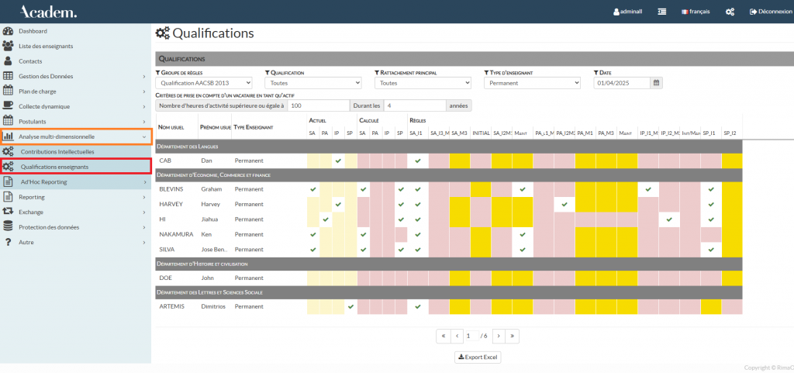Toggle the PA check mark for HI Jiahua
Image resolution: width=794 pixels, height=373 pixels.
click(x=325, y=219)
